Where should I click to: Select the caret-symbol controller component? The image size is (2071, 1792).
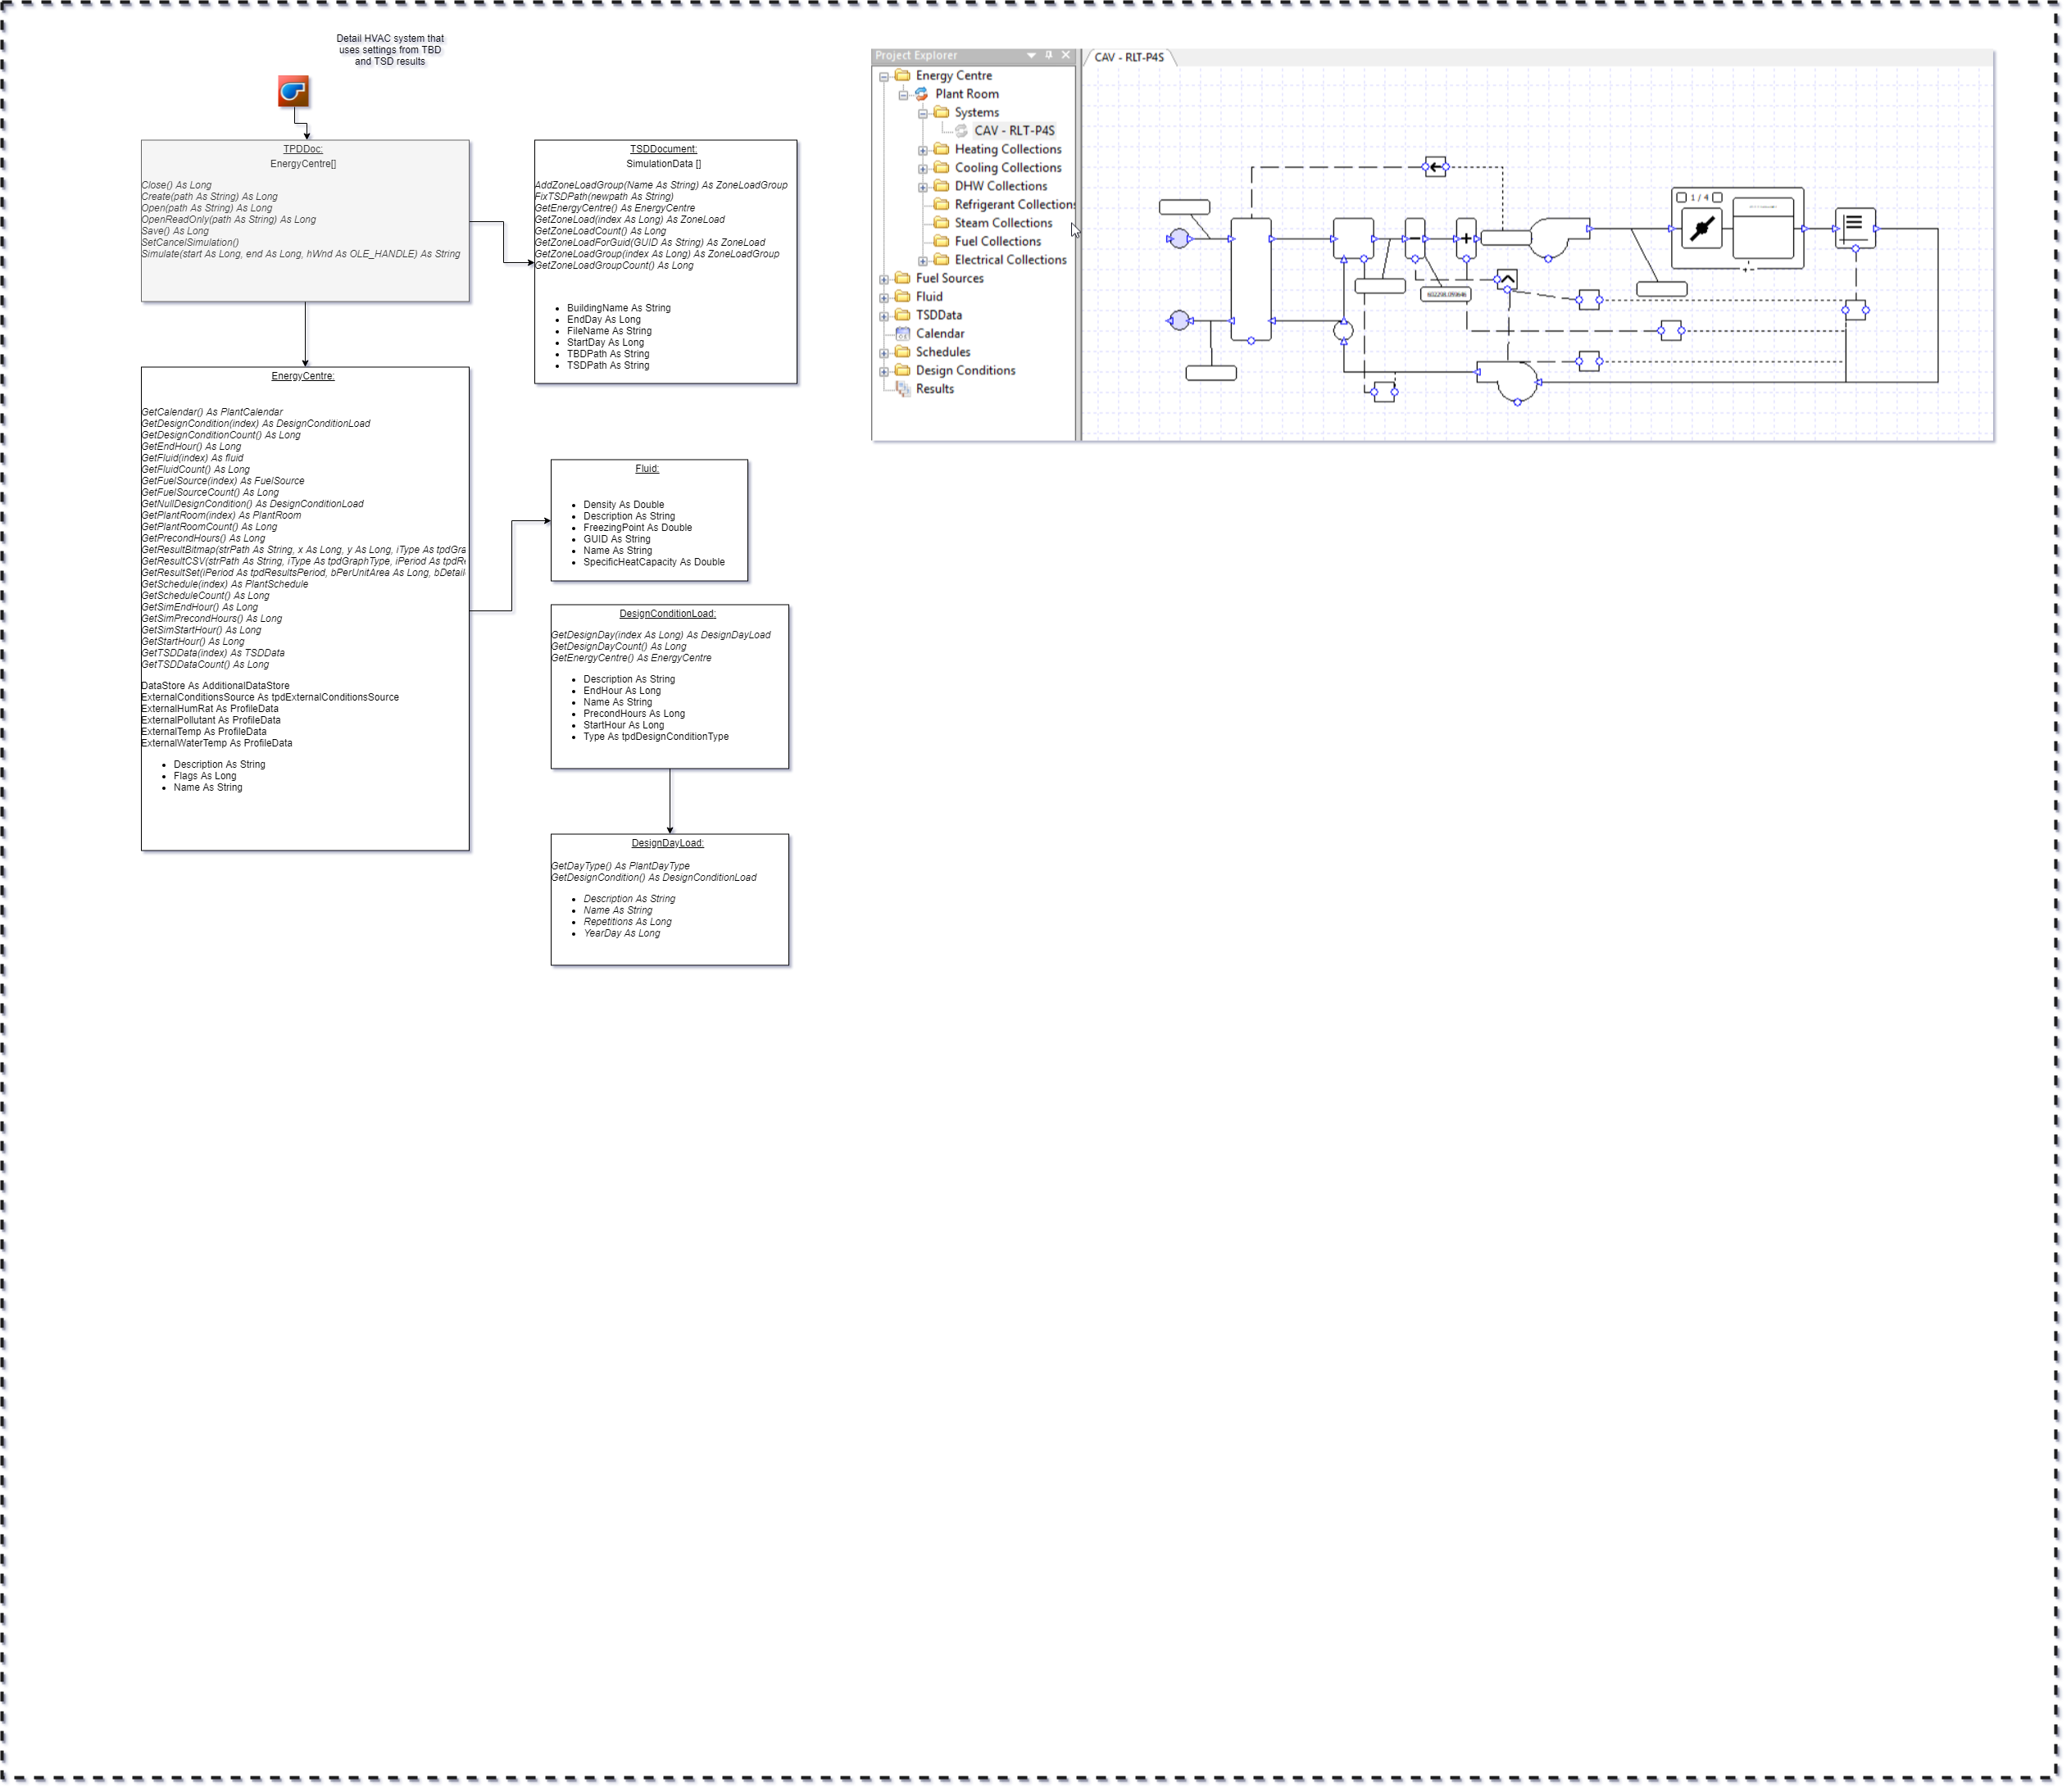(1508, 280)
